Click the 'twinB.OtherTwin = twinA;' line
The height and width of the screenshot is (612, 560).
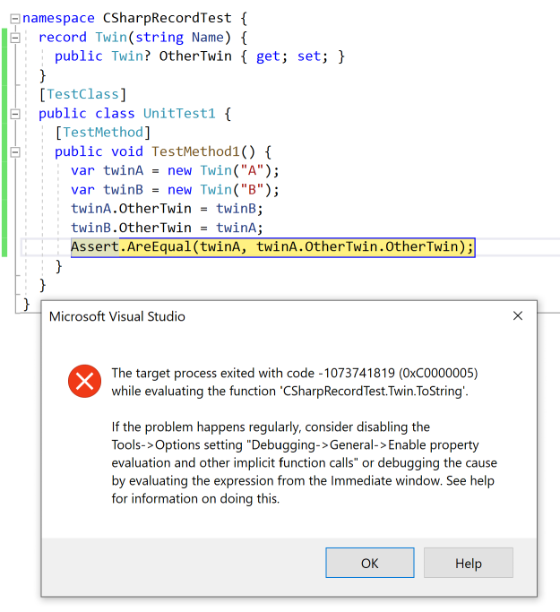(x=167, y=228)
